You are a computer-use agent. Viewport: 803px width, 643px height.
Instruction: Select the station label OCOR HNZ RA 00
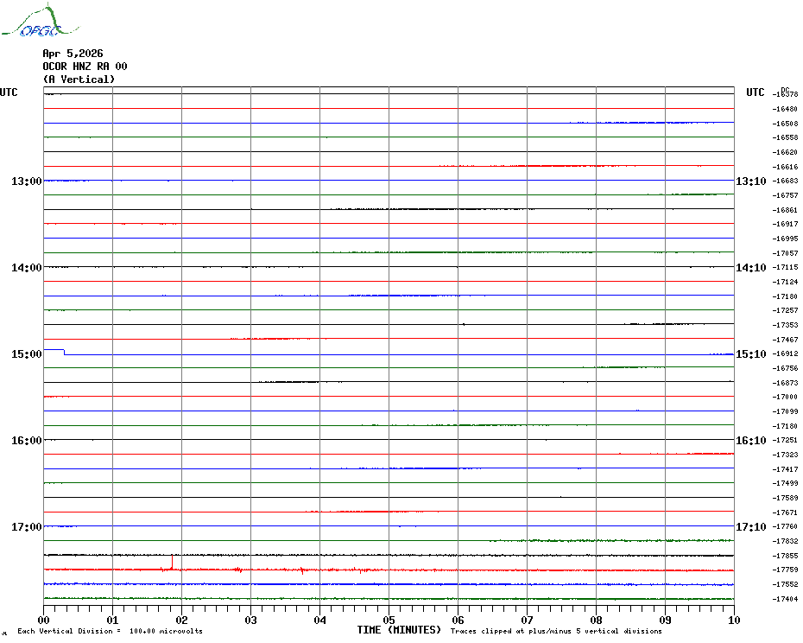click(85, 67)
